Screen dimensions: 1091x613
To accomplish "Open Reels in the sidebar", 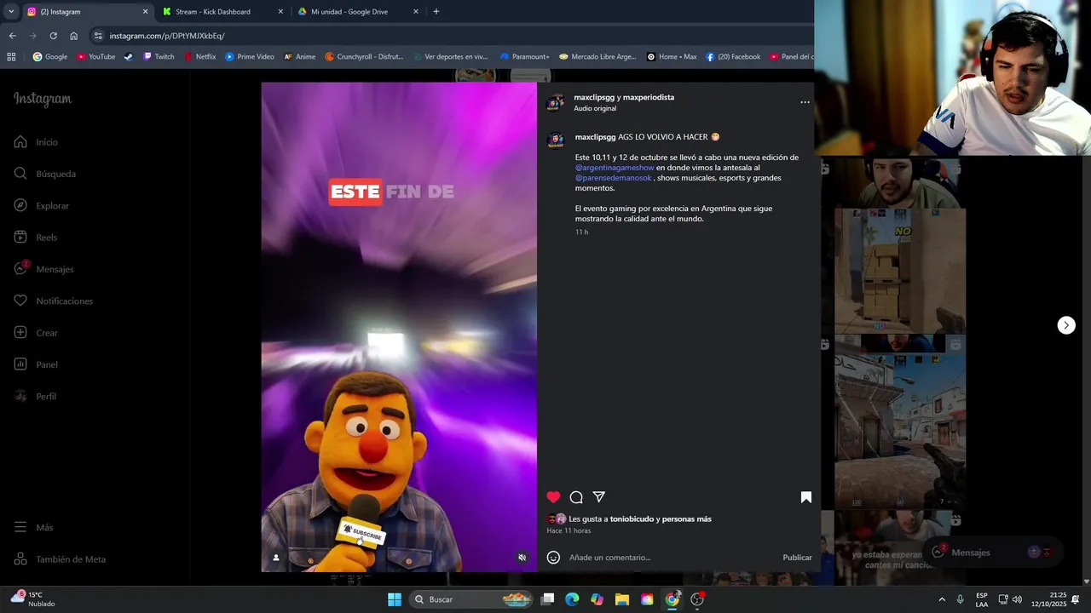I will tap(35, 238).
